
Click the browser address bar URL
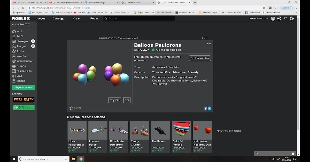point(61,8)
